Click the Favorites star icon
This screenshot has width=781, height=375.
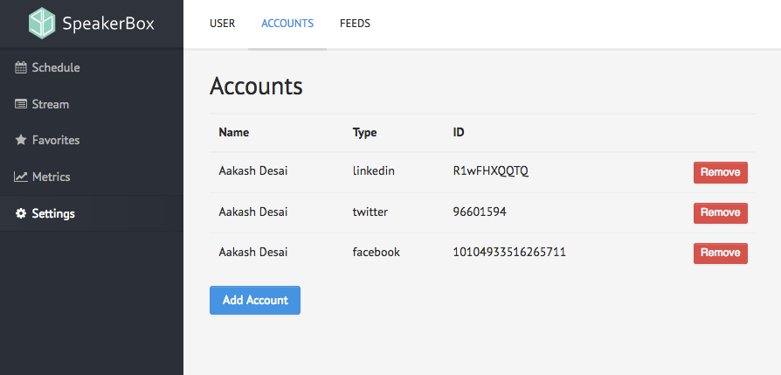21,140
